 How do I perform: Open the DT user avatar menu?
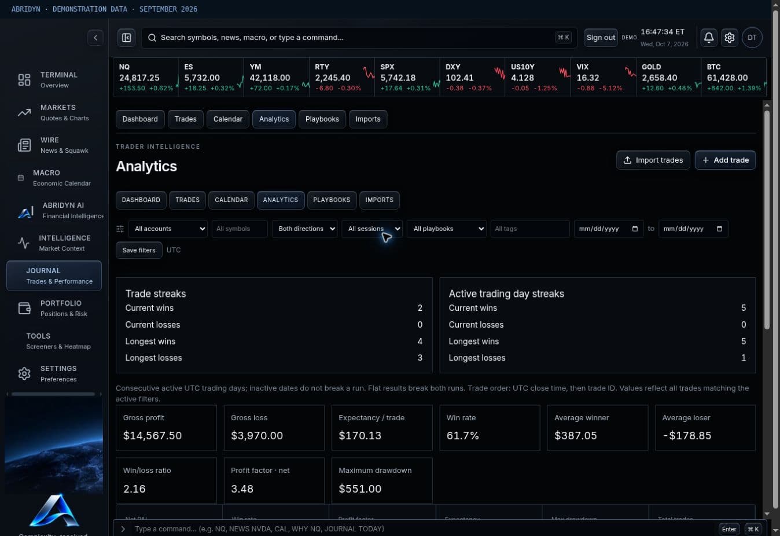coord(752,38)
